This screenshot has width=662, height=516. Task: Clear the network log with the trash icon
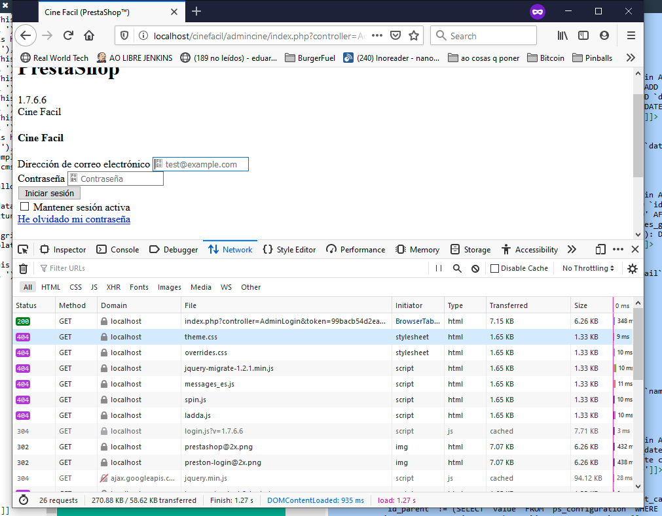(x=23, y=269)
